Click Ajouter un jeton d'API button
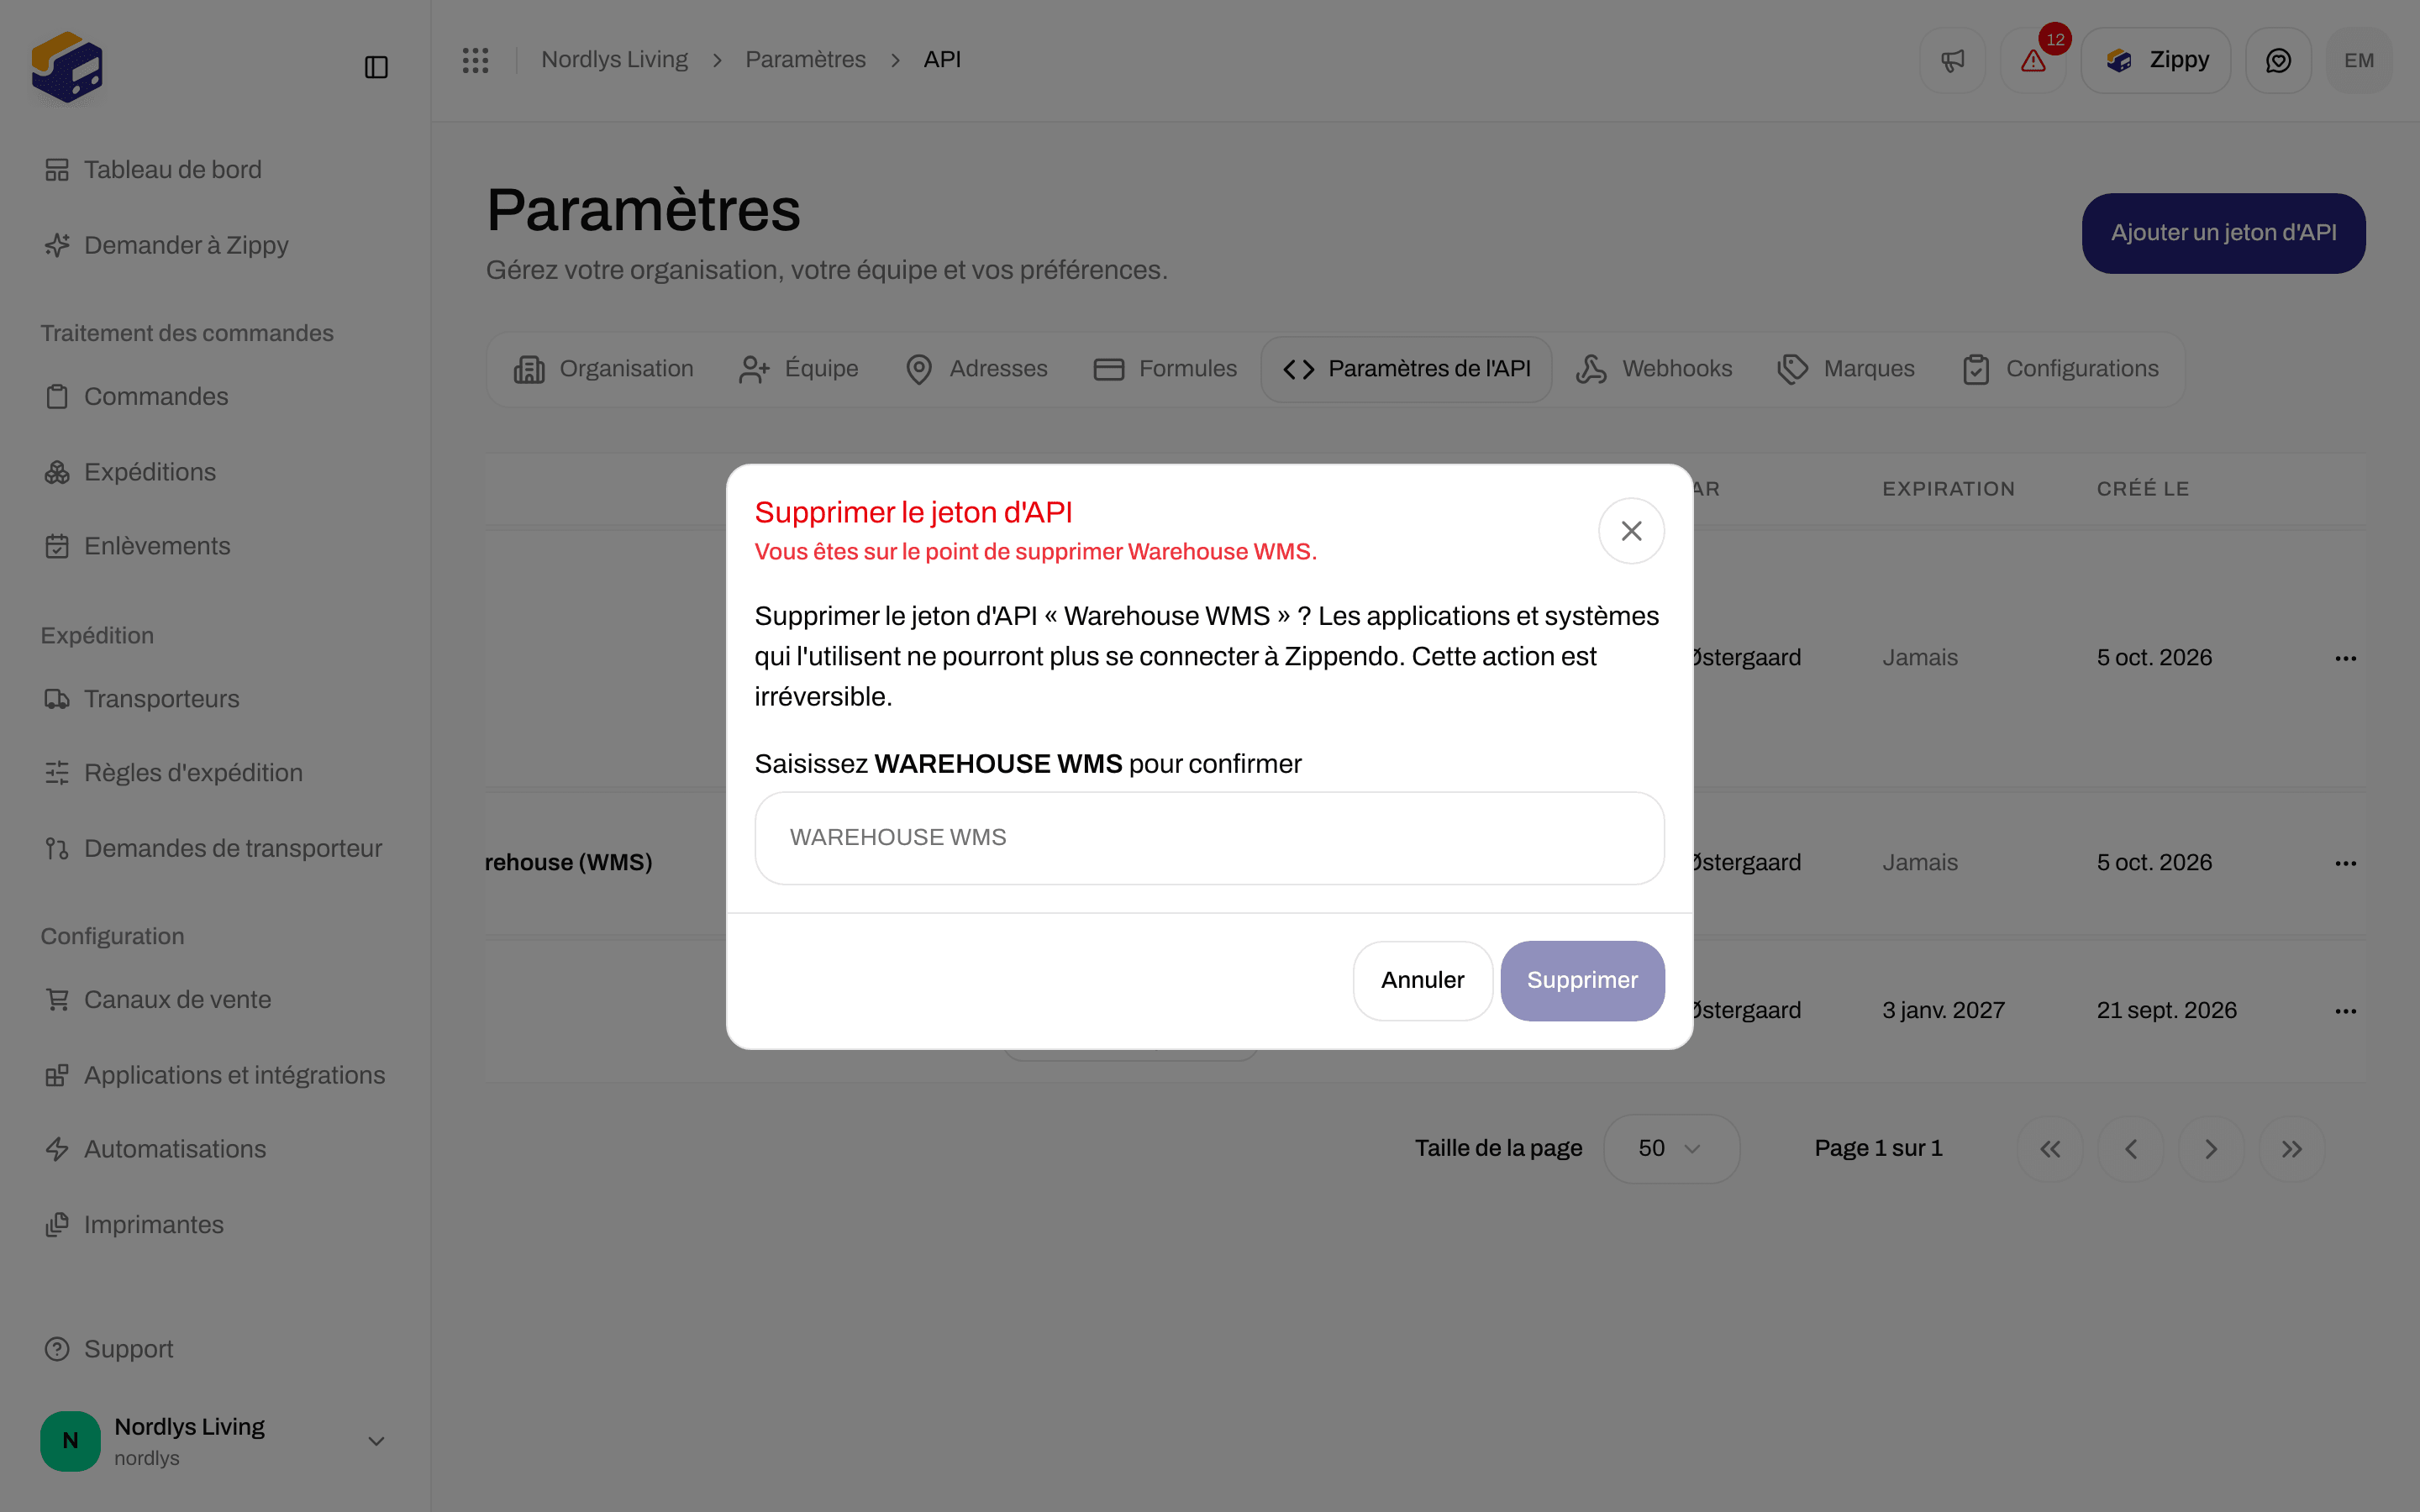The image size is (2420, 1512). [2223, 233]
